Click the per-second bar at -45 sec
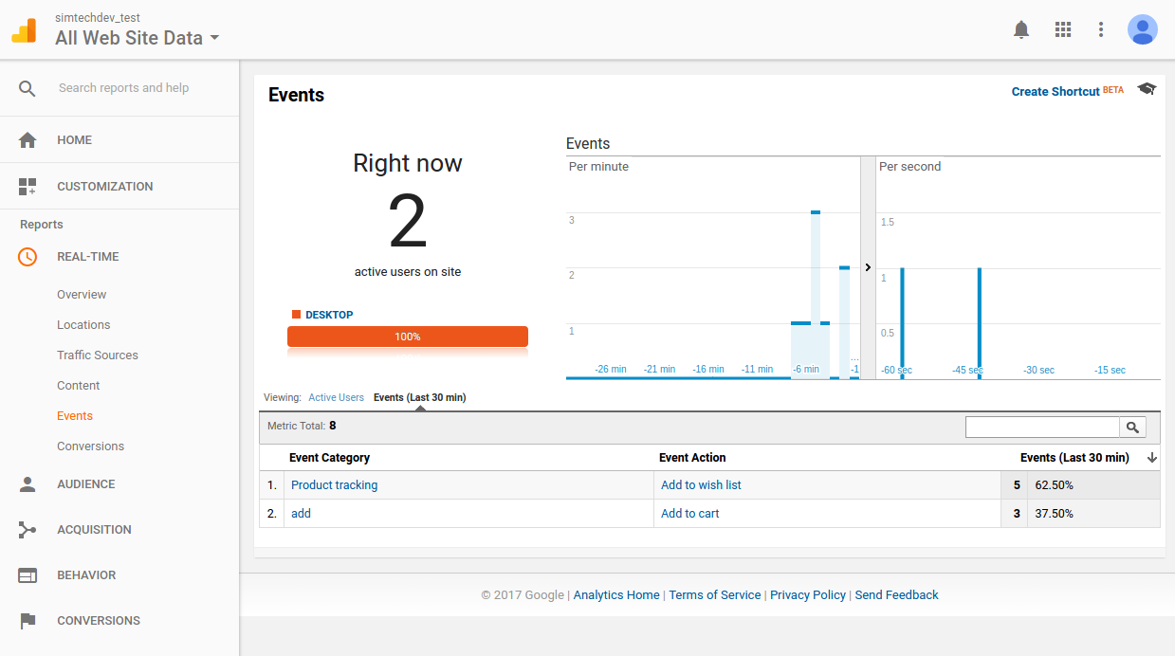1175x656 pixels. [980, 324]
